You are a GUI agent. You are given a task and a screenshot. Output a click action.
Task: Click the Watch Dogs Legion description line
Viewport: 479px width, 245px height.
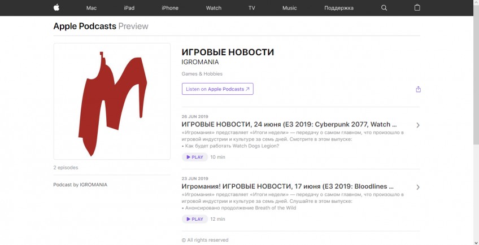point(230,146)
